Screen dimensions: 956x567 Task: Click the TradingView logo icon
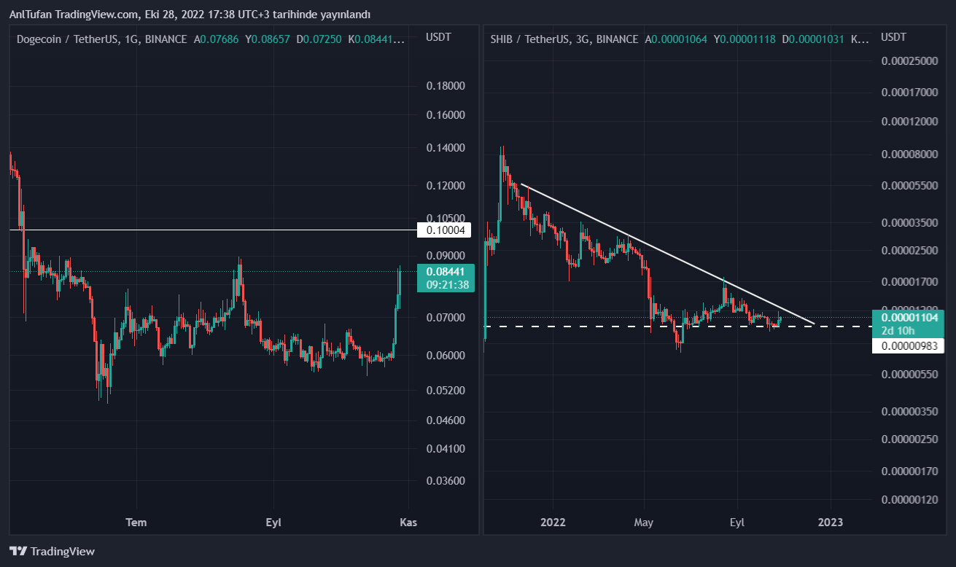pos(18,552)
